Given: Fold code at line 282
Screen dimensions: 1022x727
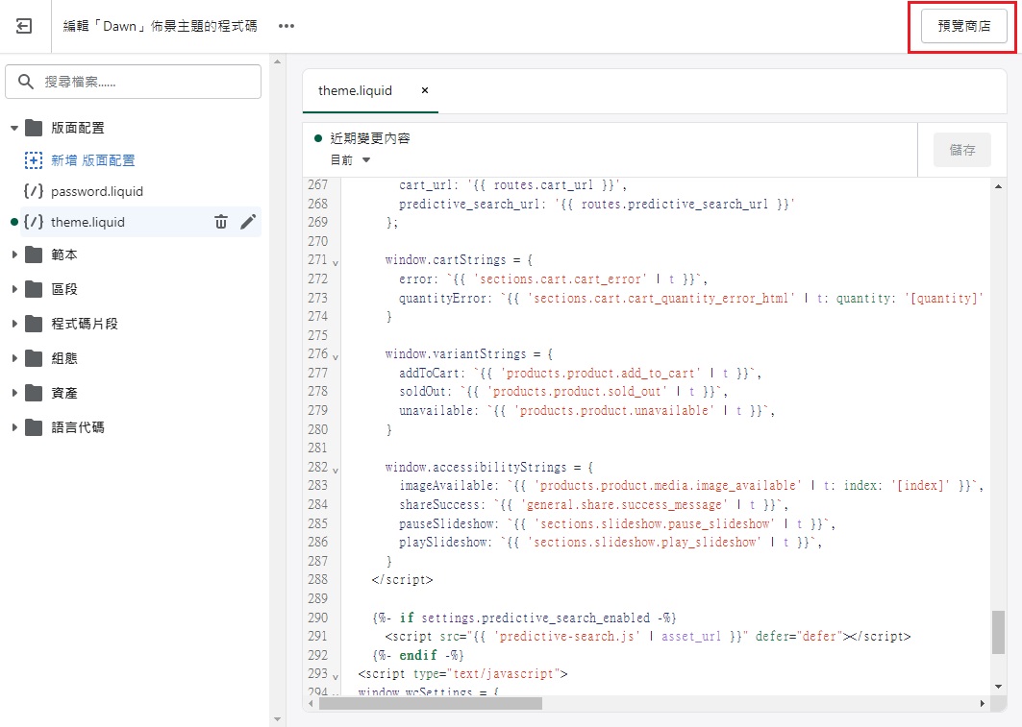Looking at the screenshot, I should (336, 471).
